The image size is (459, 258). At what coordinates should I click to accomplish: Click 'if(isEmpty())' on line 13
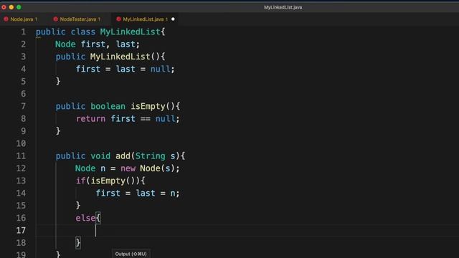[x=108, y=181]
